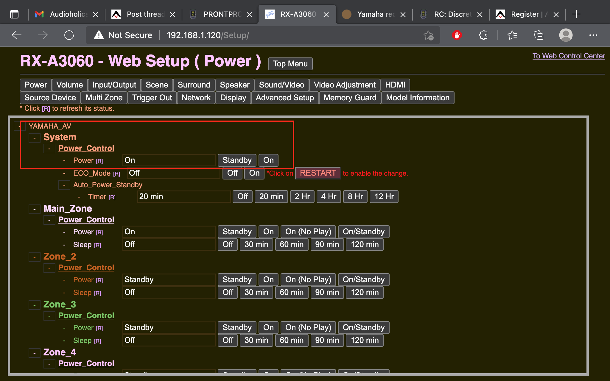610x381 pixels.
Task: Click the browser forward arrow
Action: (43, 35)
